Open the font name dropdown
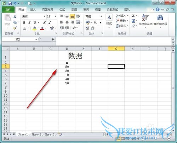 (45, 16)
